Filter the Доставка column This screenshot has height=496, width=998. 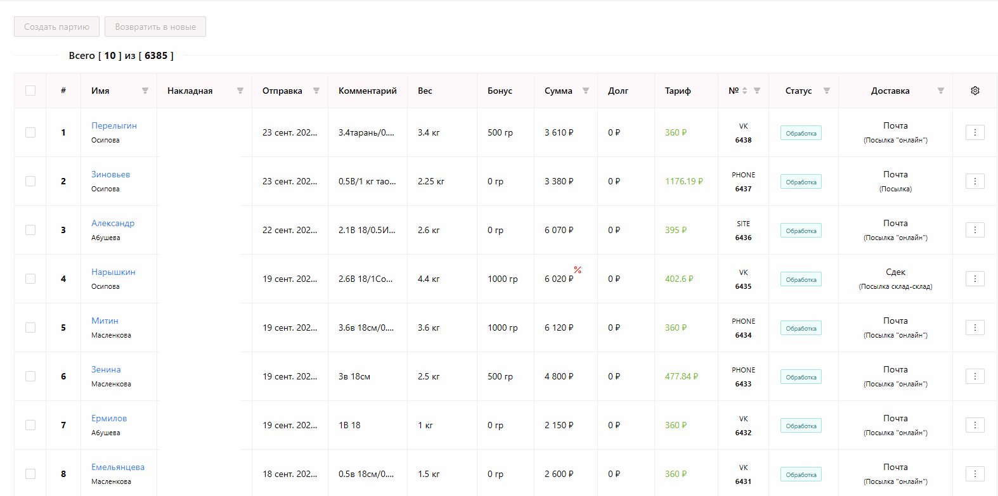tap(941, 91)
